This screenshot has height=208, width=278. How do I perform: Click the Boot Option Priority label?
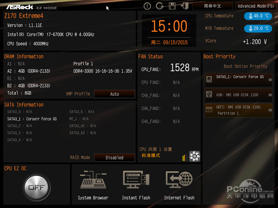pyautogui.click(x=246, y=66)
